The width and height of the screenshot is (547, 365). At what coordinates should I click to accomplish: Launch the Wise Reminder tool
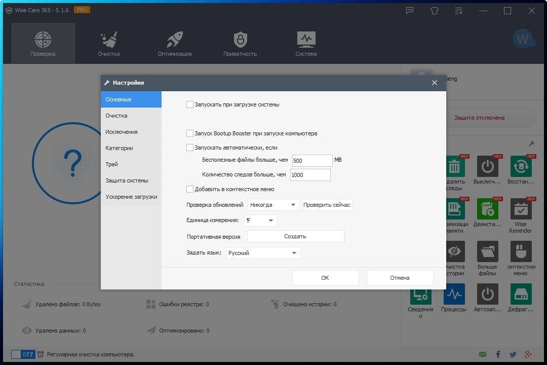(x=521, y=215)
